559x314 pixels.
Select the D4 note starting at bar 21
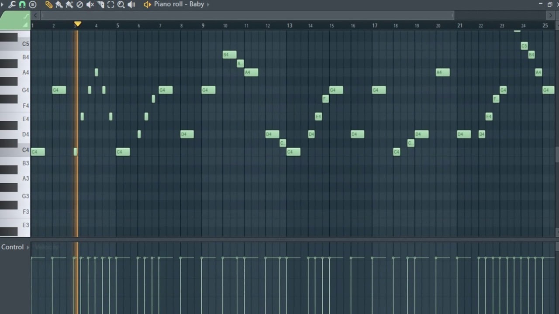(464, 134)
